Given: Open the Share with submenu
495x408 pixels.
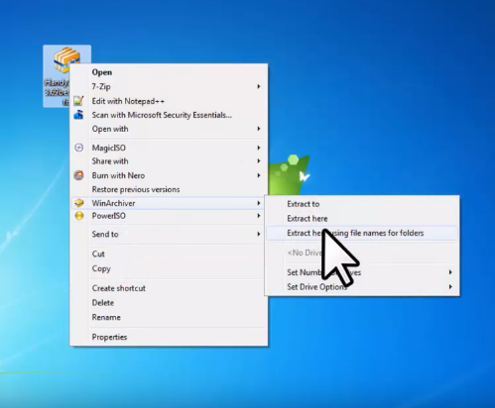Looking at the screenshot, I should click(169, 161).
